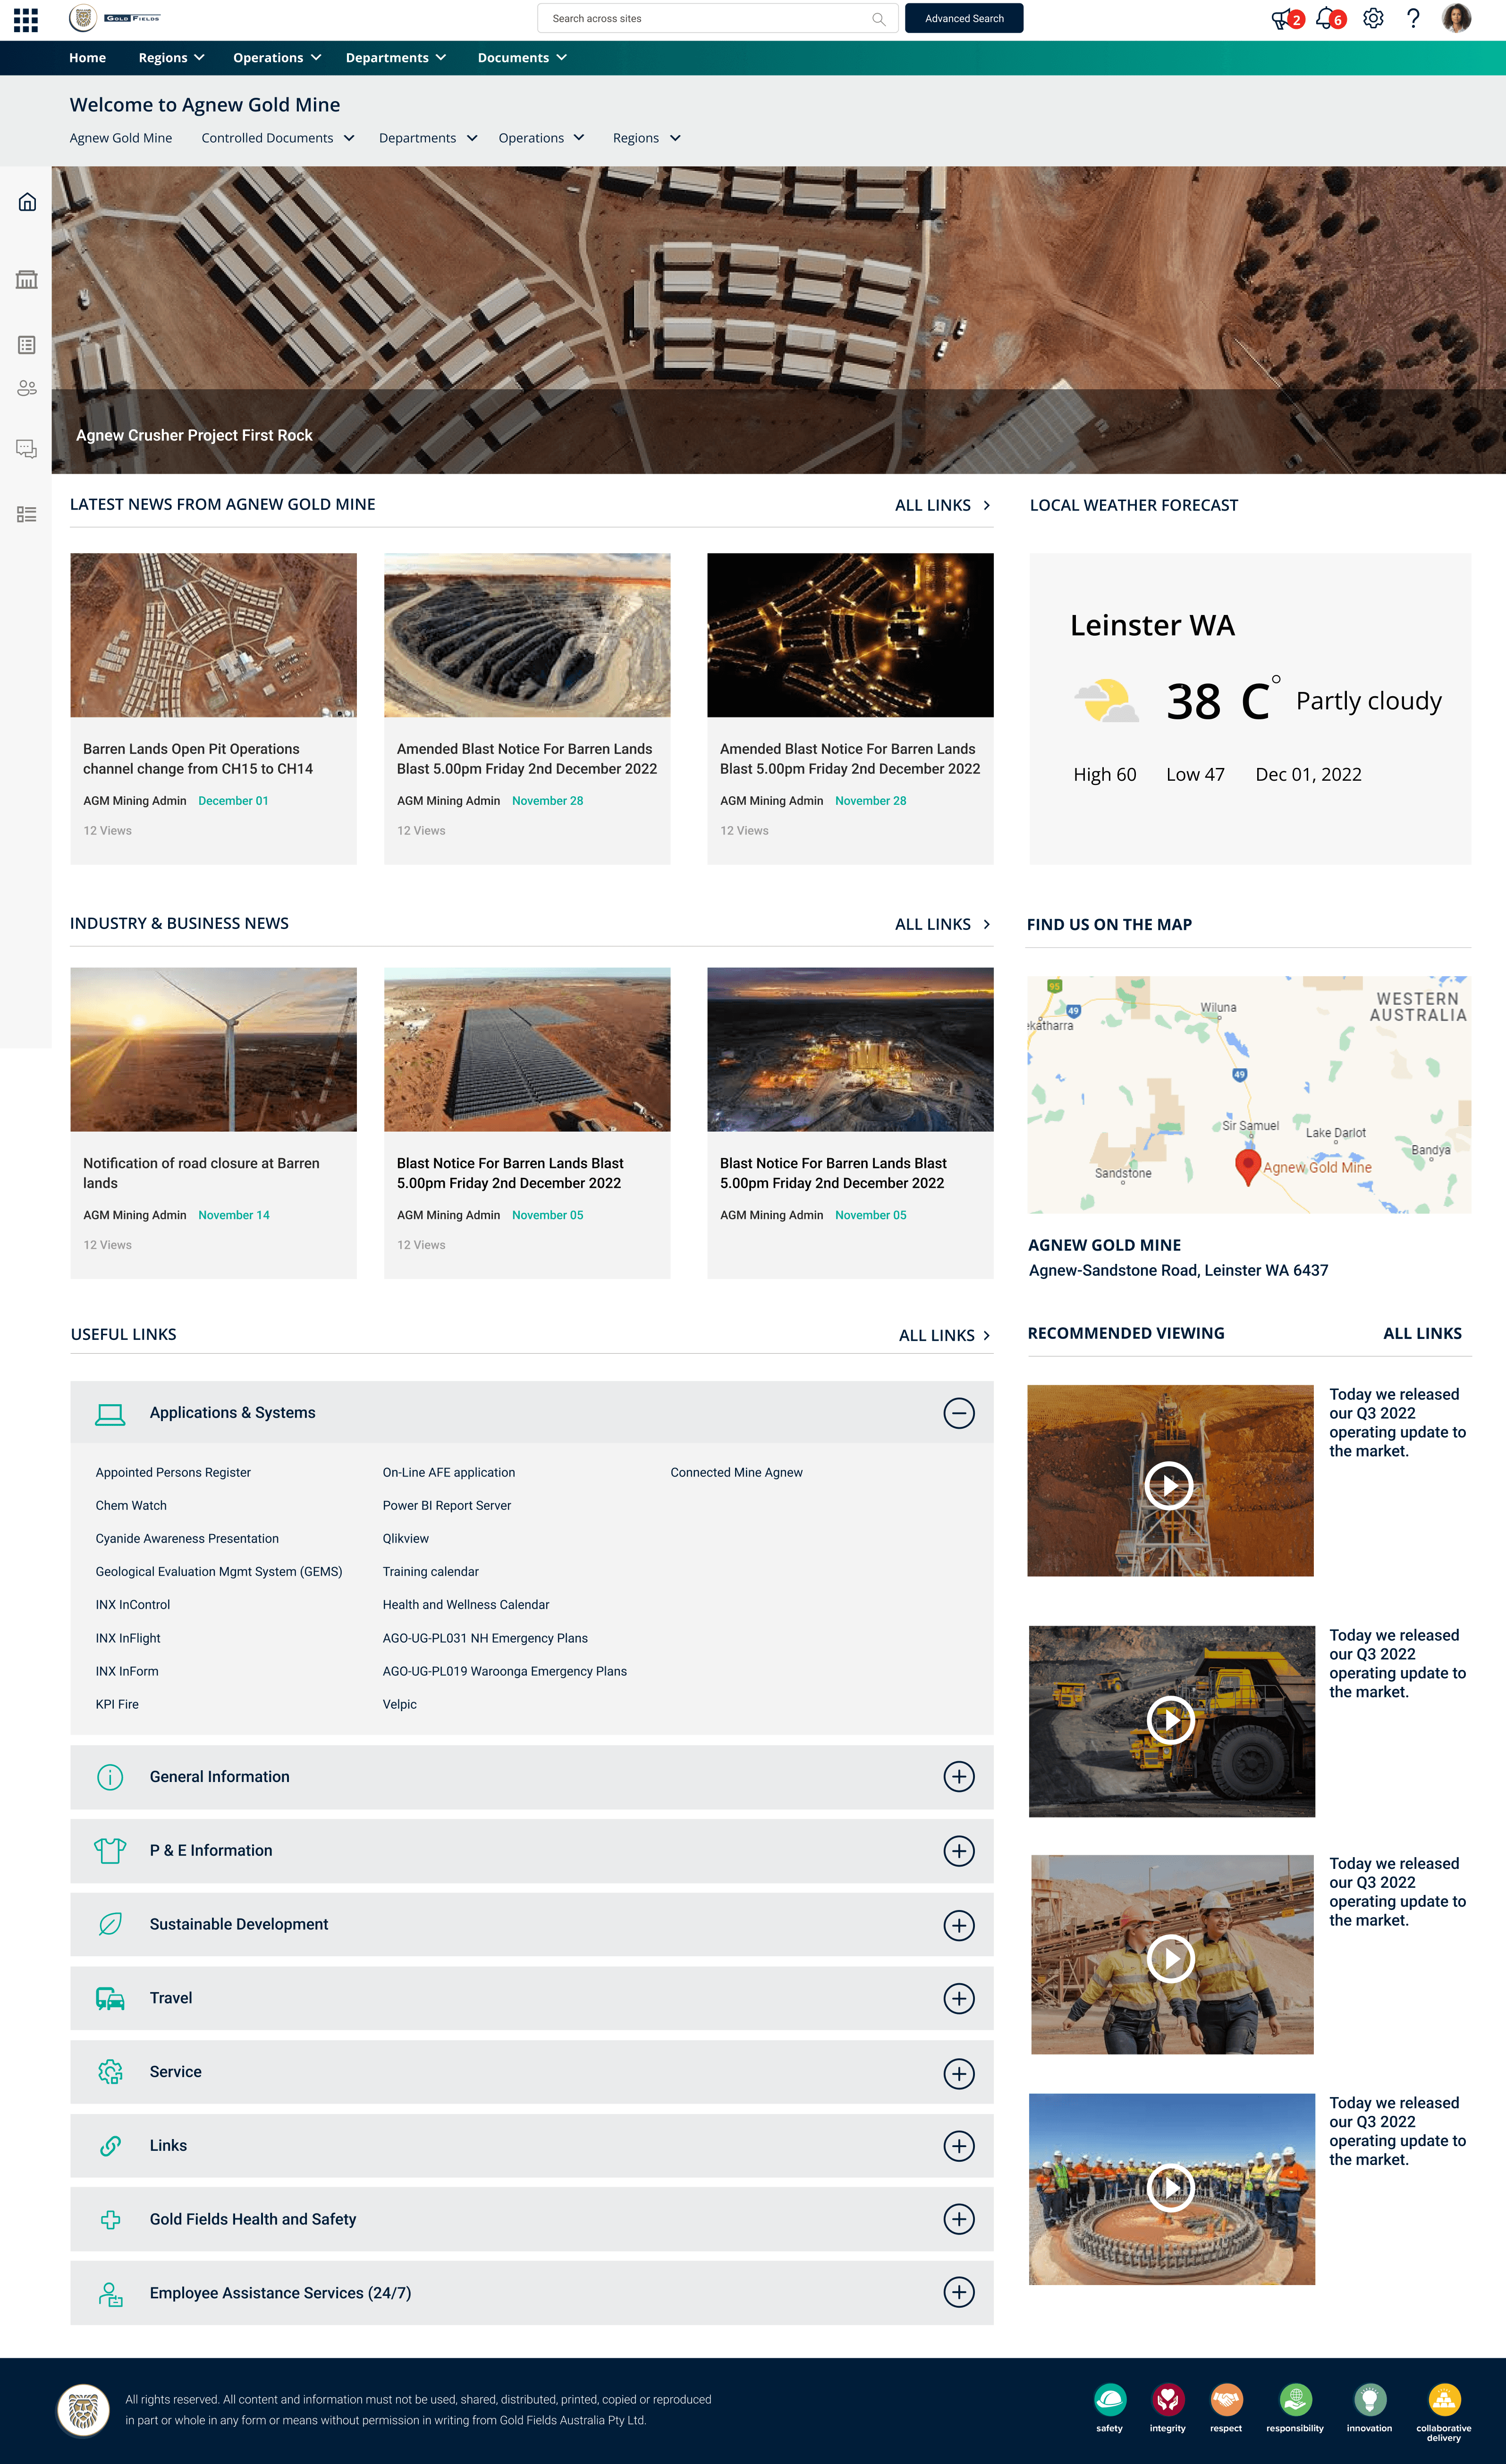Open the app launcher grid icon
The width and height of the screenshot is (1506, 2464).
tap(26, 19)
